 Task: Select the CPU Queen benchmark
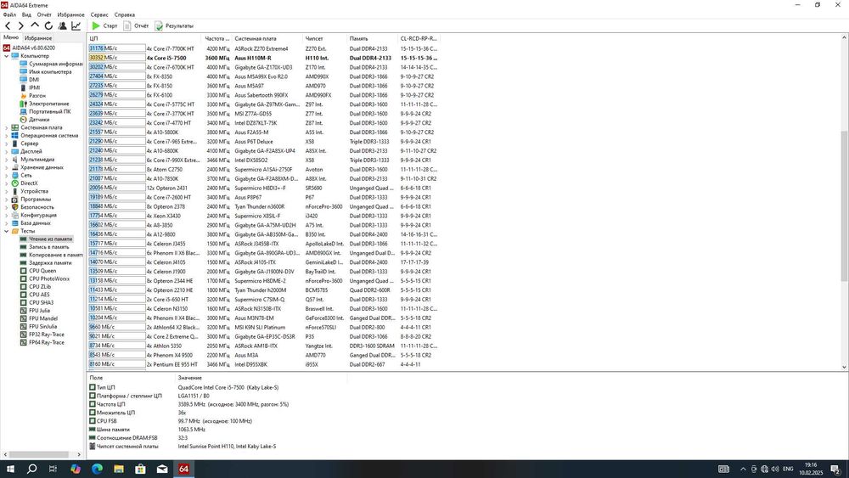point(42,271)
